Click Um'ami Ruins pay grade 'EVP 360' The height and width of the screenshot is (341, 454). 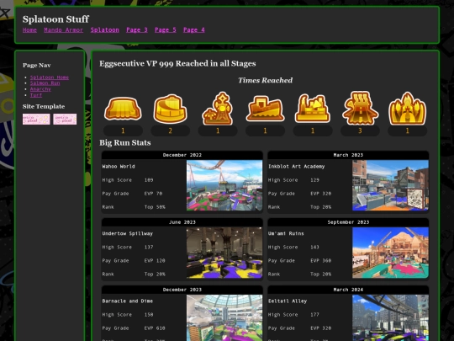coord(321,261)
